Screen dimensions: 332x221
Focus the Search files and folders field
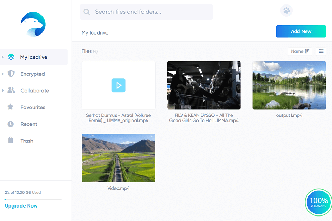coord(146,12)
